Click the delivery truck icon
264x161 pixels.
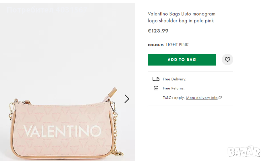(156, 79)
